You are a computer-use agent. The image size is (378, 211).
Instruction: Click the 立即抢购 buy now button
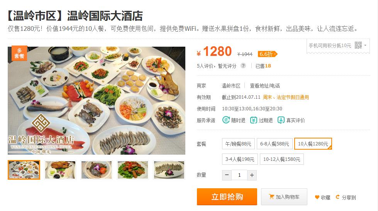click(227, 197)
